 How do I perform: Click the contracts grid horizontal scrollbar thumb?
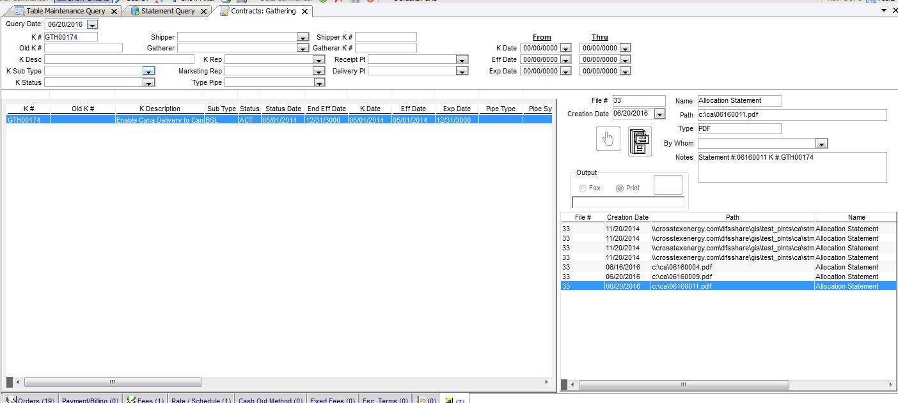click(x=112, y=382)
